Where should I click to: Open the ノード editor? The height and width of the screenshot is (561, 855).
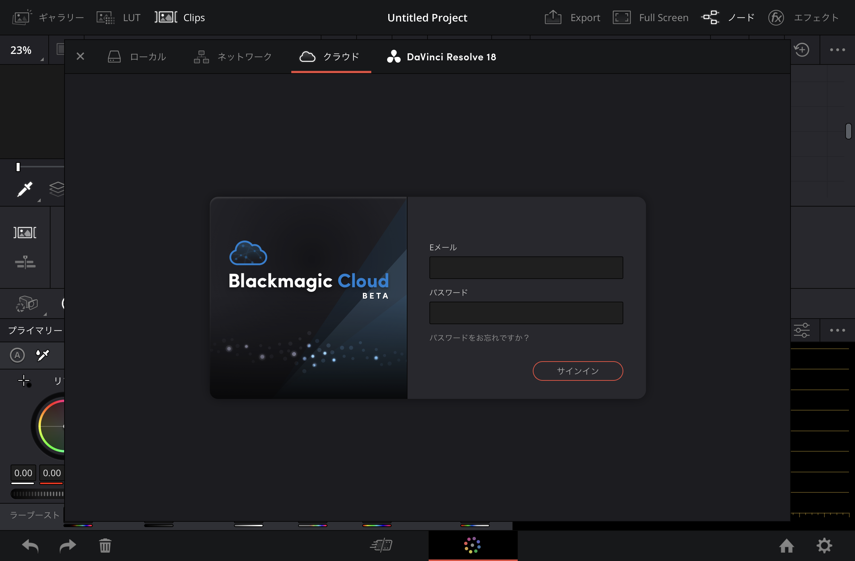tap(728, 17)
